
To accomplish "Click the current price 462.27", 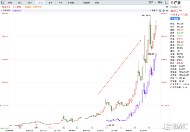I will click(176, 11).
